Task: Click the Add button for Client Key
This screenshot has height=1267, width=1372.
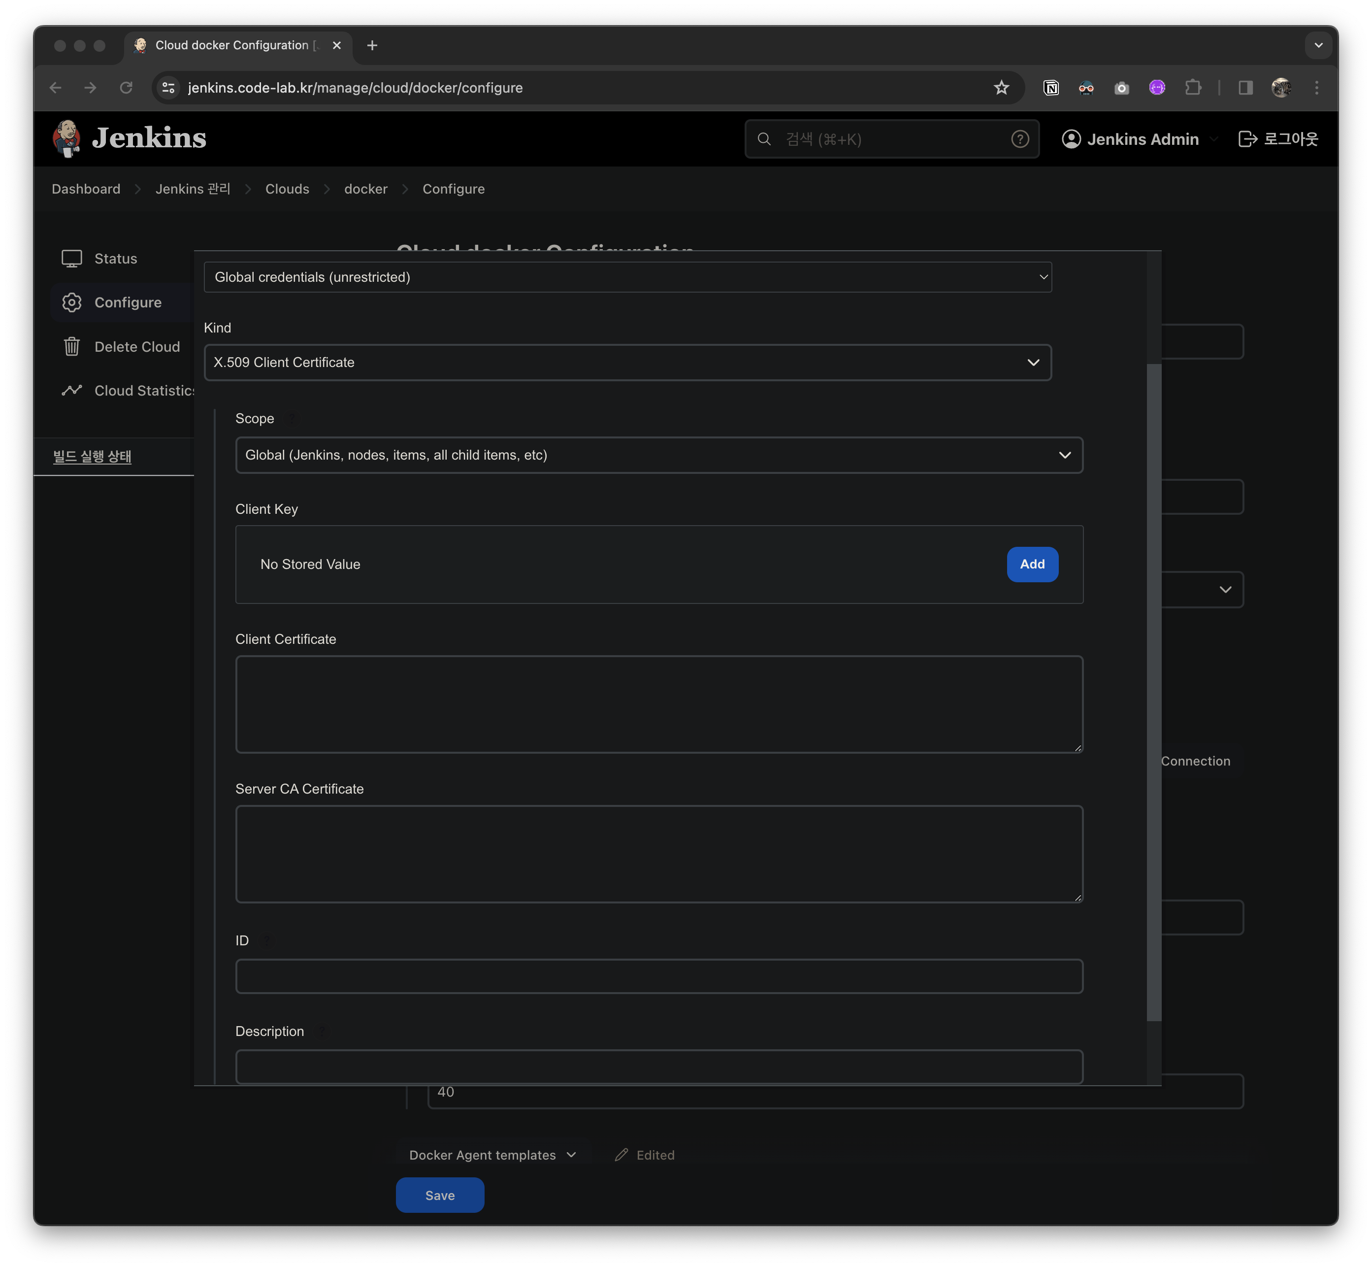Action: (x=1032, y=564)
